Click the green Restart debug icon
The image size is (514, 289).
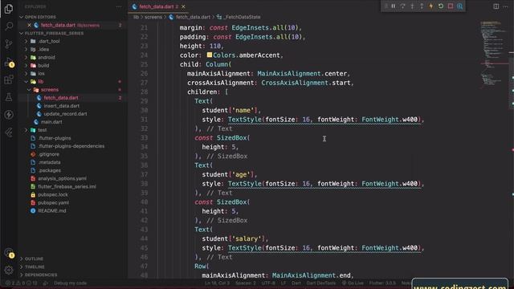441,6
